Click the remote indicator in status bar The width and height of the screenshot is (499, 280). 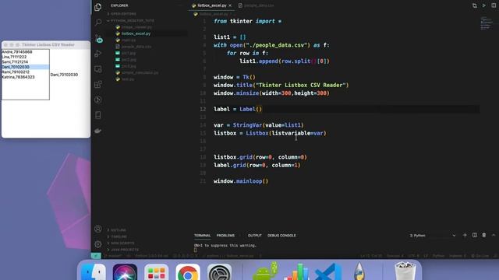pos(96,256)
